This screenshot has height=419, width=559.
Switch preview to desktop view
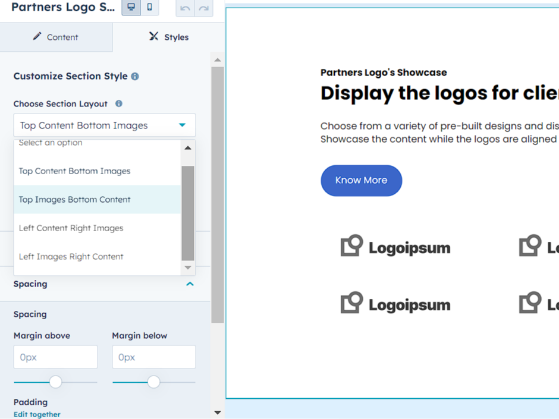pos(130,8)
